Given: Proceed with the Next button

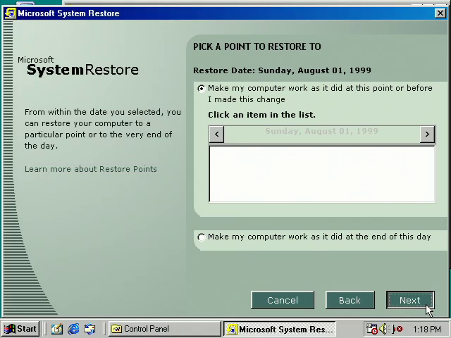Looking at the screenshot, I should [x=410, y=300].
